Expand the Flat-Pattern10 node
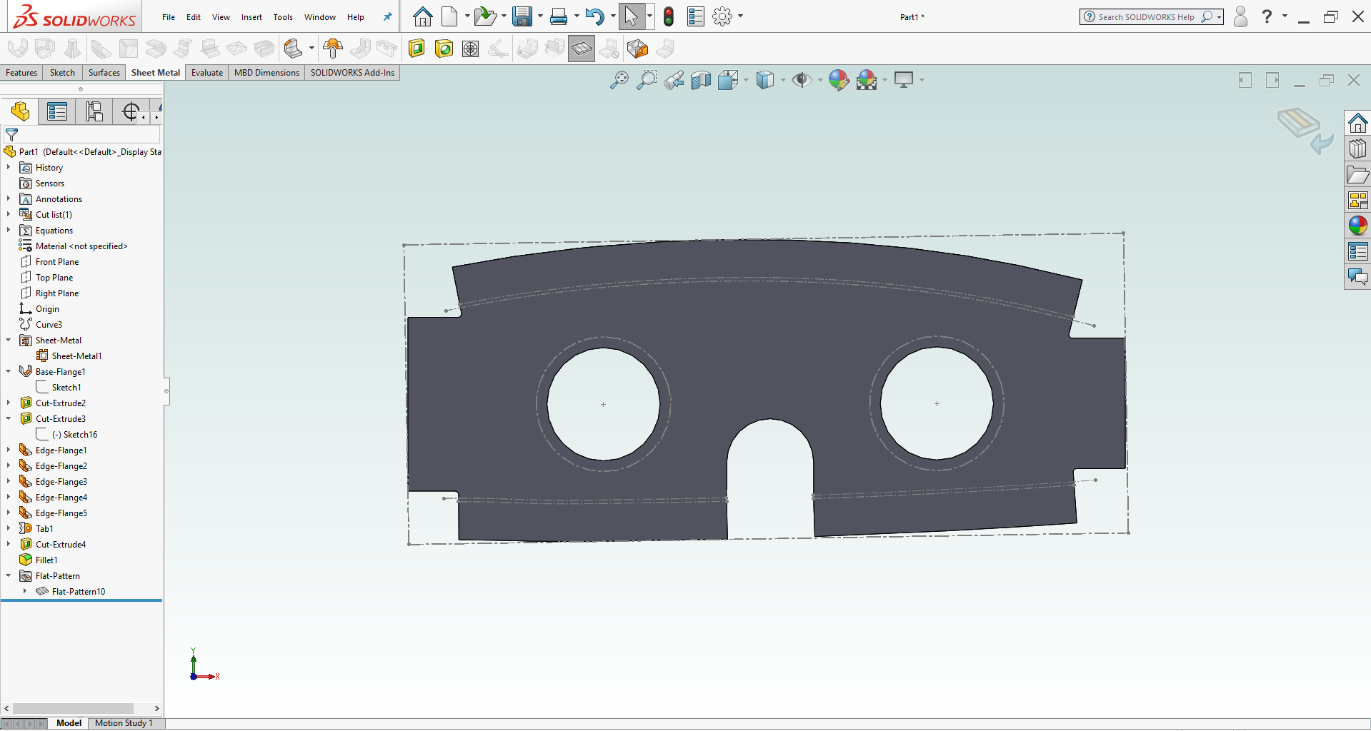The image size is (1371, 731). [x=25, y=592]
